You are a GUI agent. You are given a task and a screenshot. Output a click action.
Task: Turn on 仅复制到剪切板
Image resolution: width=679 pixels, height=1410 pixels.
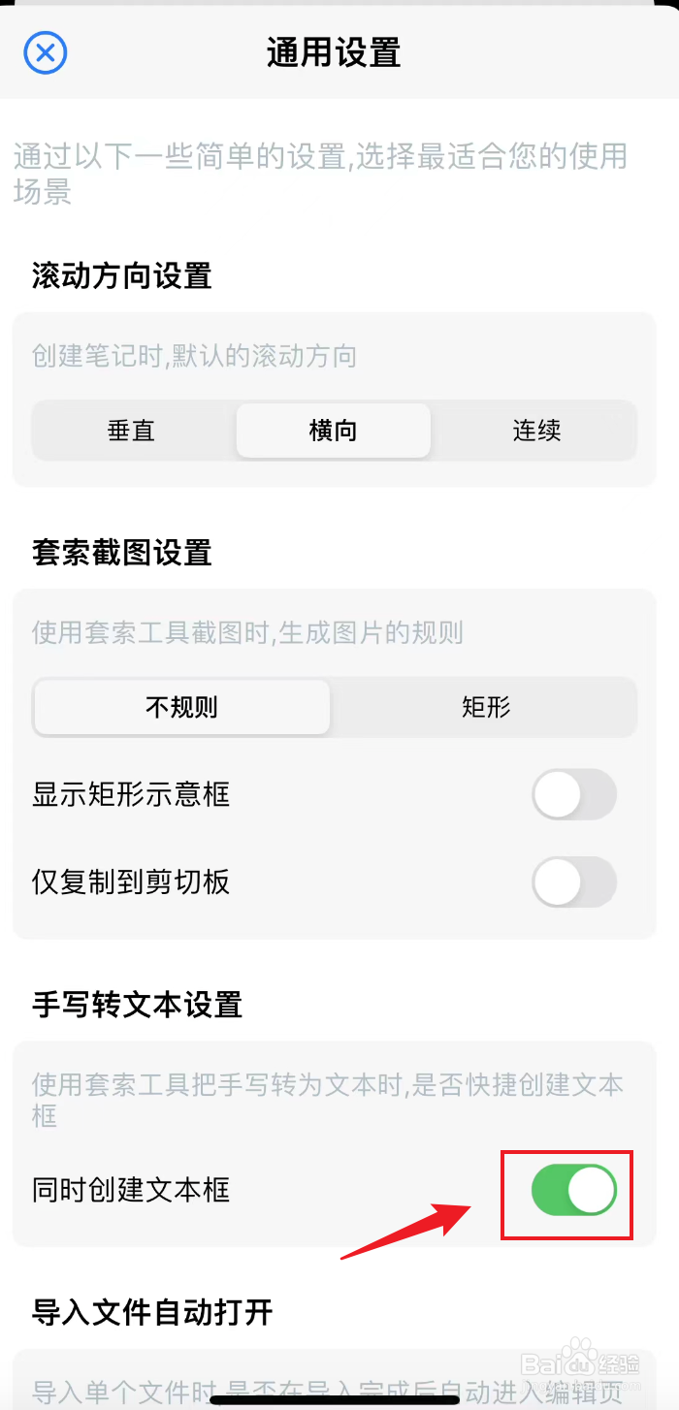(x=574, y=882)
